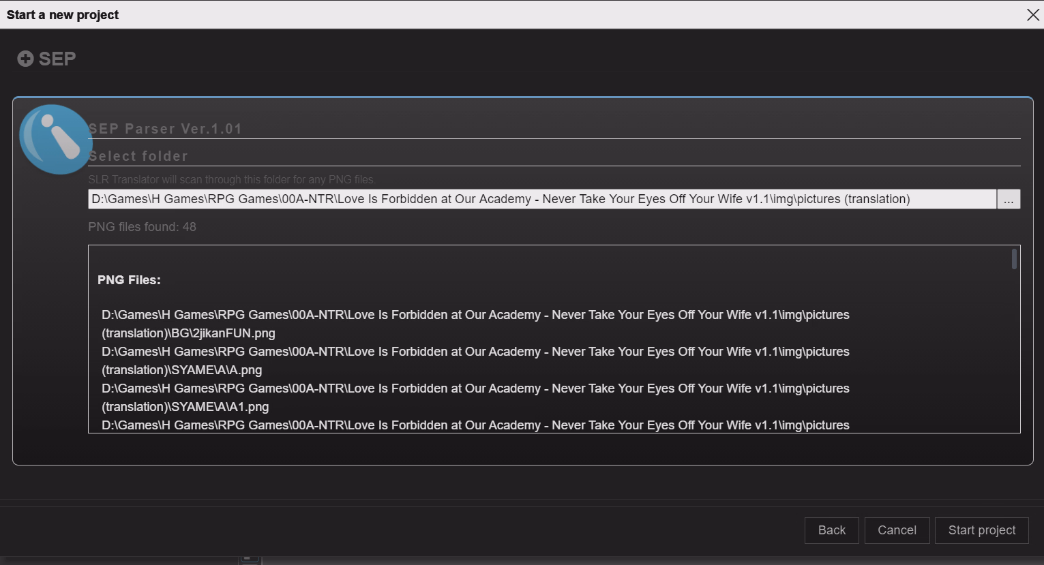Click the Start a new project title
This screenshot has height=565, width=1044.
tap(63, 15)
